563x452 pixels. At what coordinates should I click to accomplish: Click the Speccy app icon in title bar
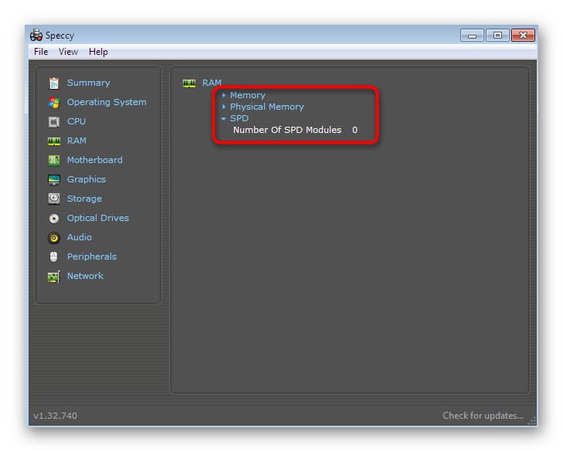(x=36, y=35)
